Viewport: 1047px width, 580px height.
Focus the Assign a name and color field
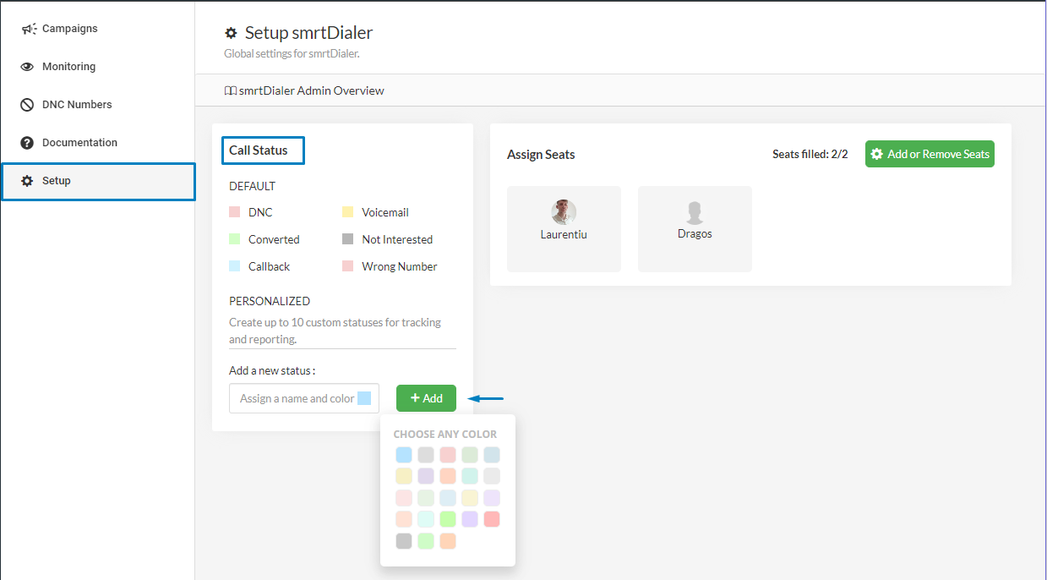[296, 398]
